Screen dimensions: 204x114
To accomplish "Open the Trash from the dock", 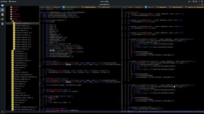I will click(3, 24).
